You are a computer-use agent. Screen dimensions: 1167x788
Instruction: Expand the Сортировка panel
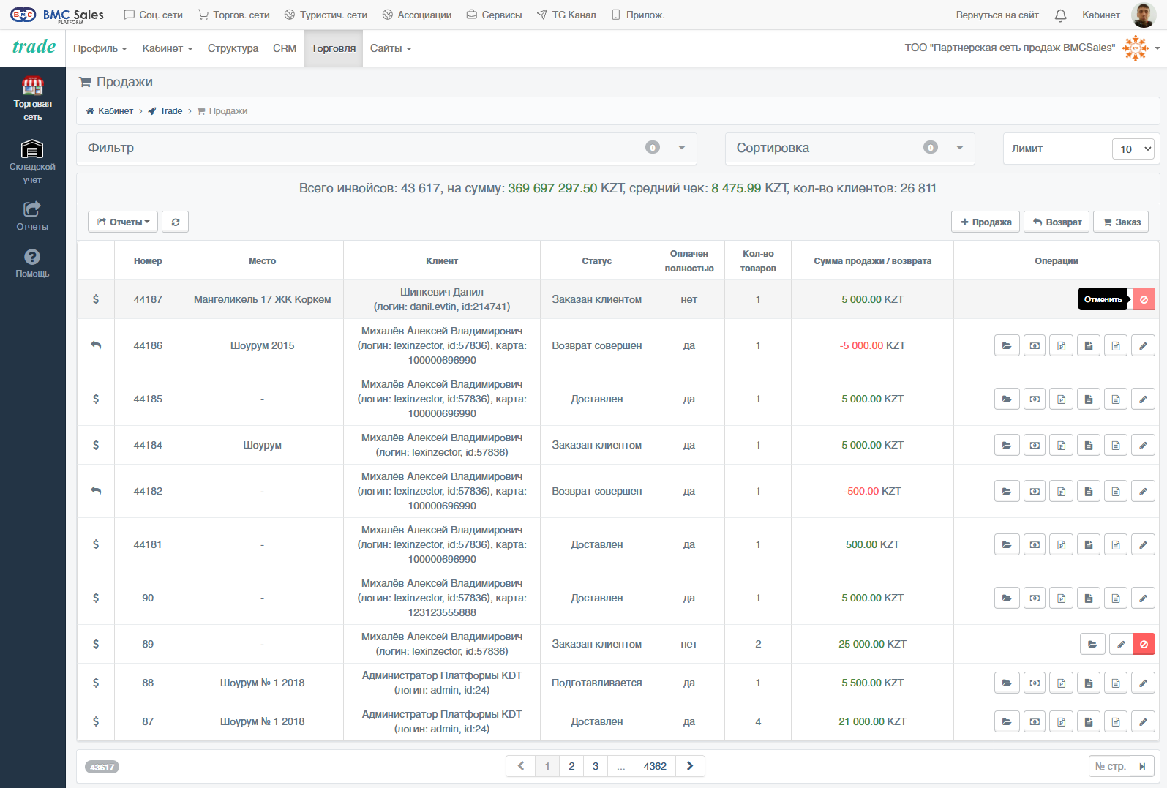pyautogui.click(x=849, y=148)
